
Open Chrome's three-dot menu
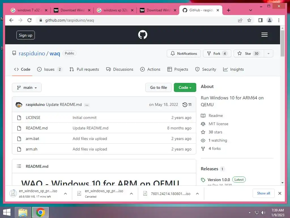(279, 20)
